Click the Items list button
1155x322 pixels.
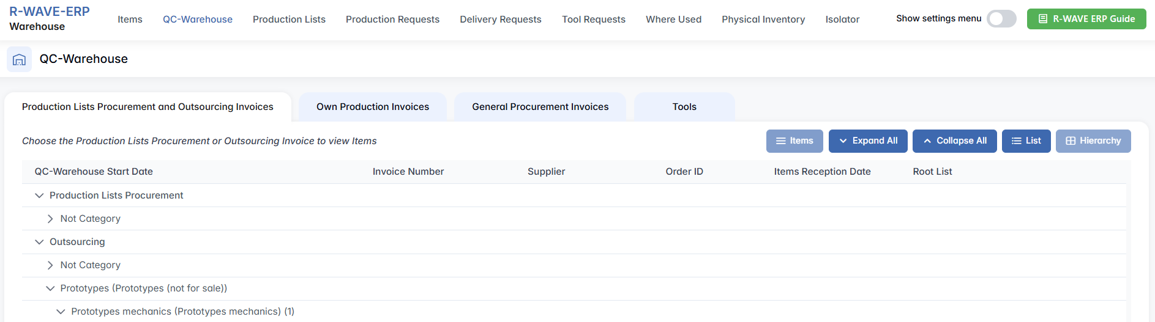click(x=794, y=141)
